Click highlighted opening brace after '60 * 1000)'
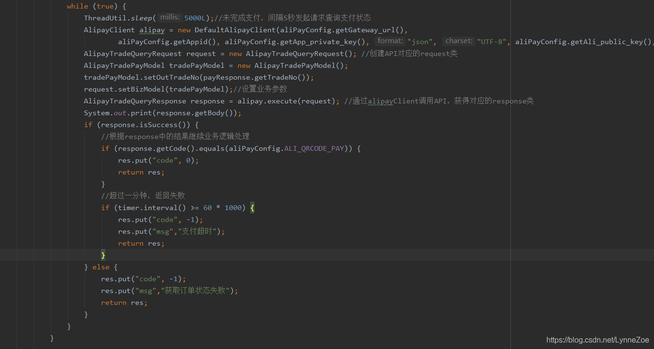Screen dimensions: 654x349 (x=252, y=208)
